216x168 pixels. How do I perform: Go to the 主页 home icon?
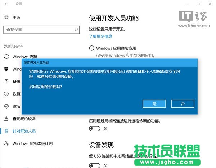(6, 17)
